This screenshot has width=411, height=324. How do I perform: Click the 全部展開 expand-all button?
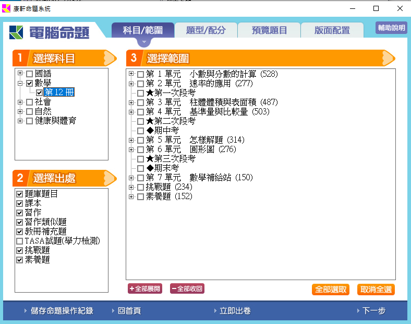tap(145, 288)
